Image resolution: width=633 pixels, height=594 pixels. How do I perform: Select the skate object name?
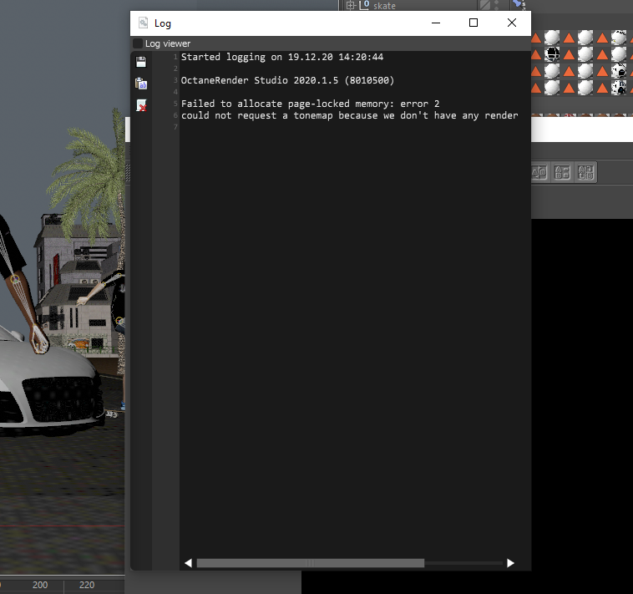[x=384, y=6]
